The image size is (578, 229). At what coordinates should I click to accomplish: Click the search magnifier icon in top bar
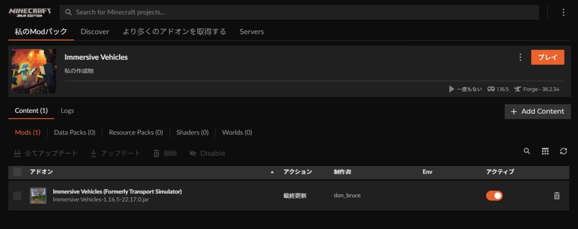(69, 13)
